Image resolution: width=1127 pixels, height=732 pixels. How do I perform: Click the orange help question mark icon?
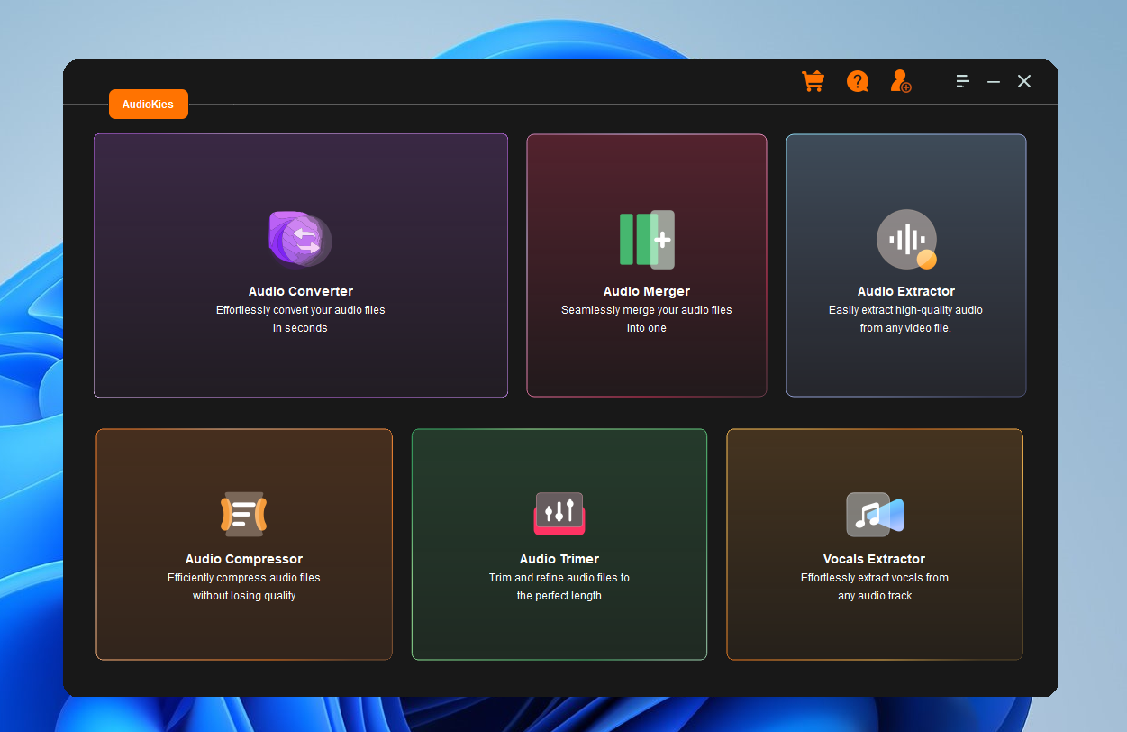[x=857, y=81]
